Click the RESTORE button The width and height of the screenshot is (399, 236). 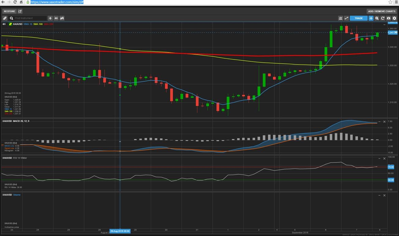point(9,11)
